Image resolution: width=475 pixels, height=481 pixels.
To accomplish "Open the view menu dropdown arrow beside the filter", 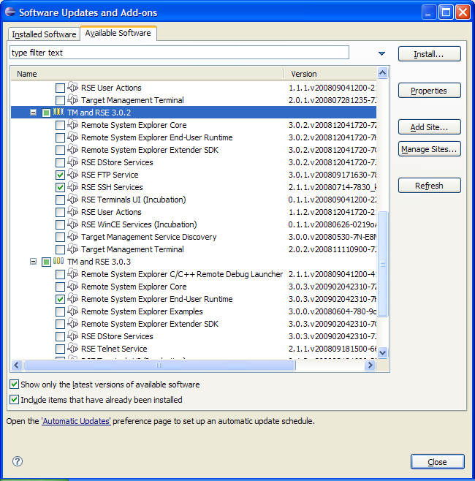I will click(381, 53).
